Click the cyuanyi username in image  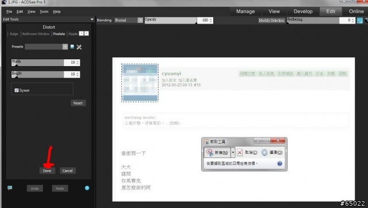click(171, 74)
